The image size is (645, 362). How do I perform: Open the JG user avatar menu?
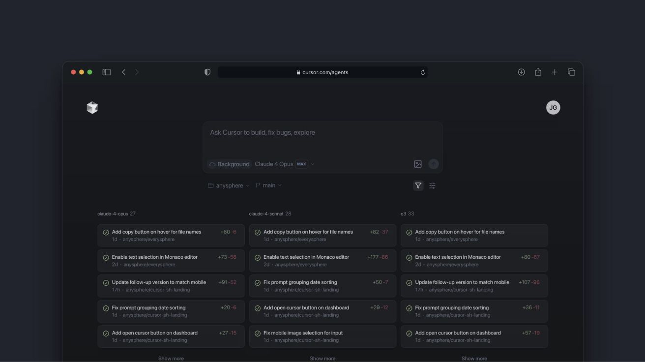553,108
